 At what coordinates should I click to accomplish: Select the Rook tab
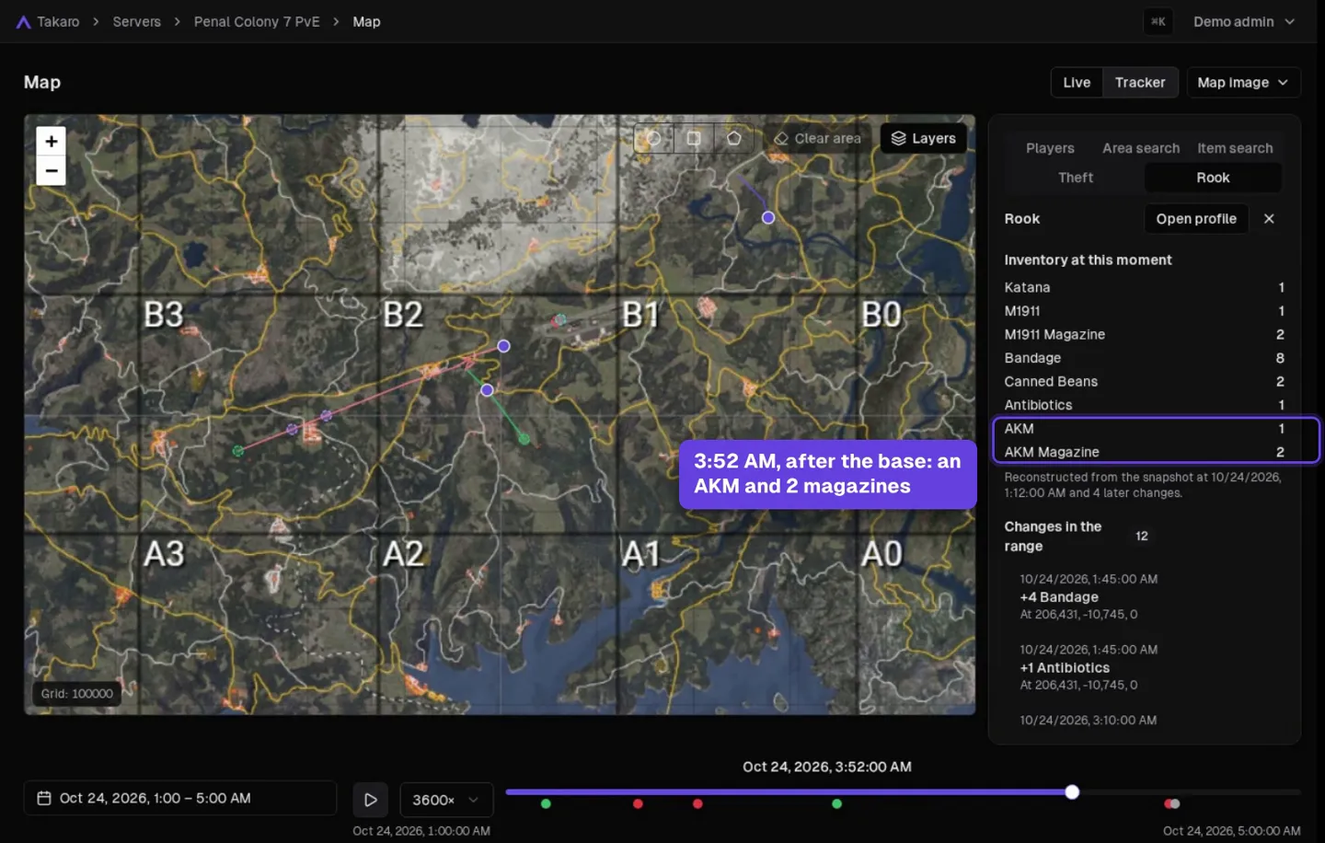pyautogui.click(x=1213, y=178)
